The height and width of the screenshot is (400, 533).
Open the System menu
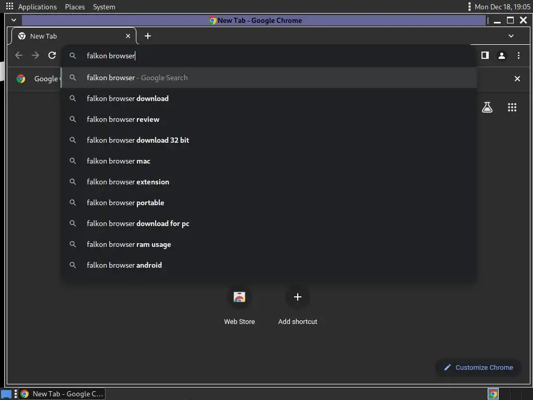104,7
